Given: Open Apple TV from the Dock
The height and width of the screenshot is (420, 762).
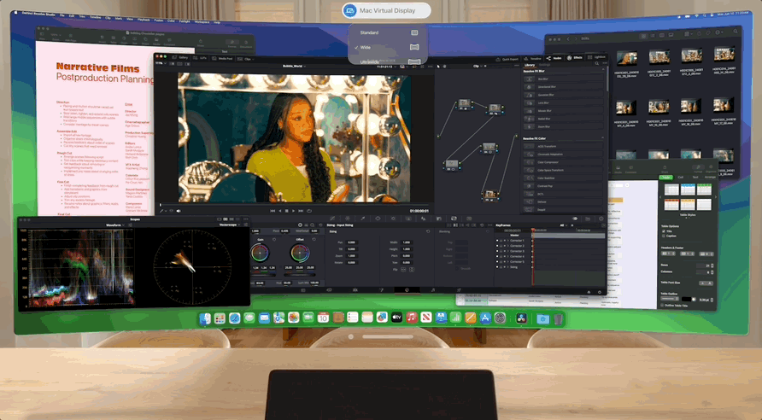Looking at the screenshot, I should pos(396,318).
